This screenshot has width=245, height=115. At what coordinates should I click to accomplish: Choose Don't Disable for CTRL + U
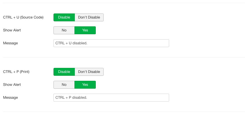89,17
